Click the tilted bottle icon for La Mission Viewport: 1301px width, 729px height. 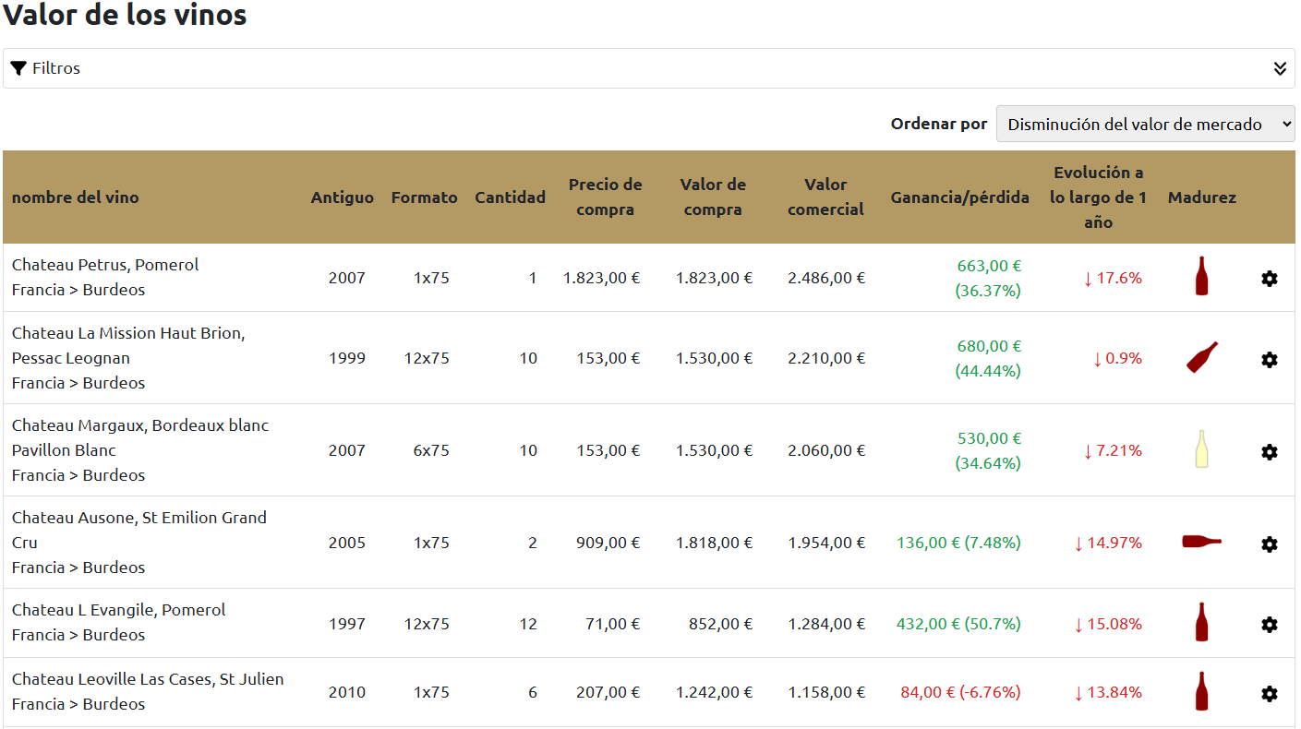pyautogui.click(x=1202, y=357)
